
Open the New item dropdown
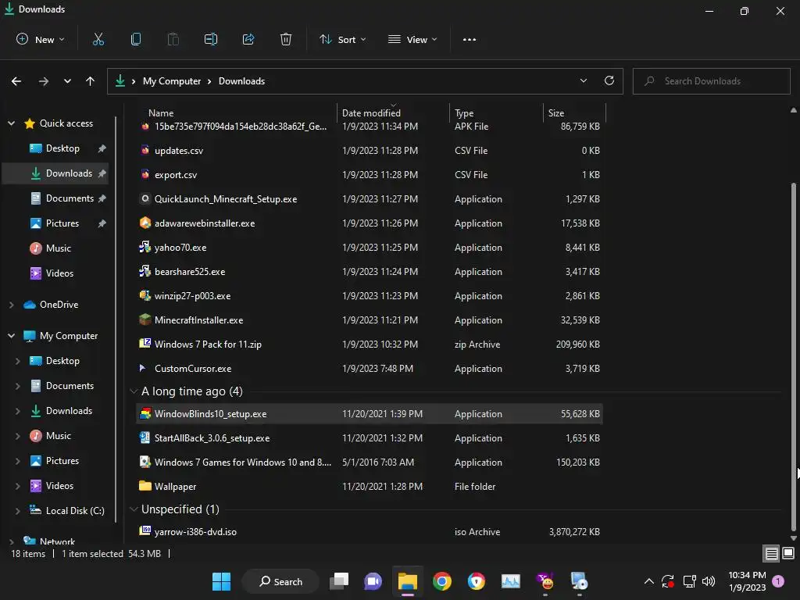41,39
